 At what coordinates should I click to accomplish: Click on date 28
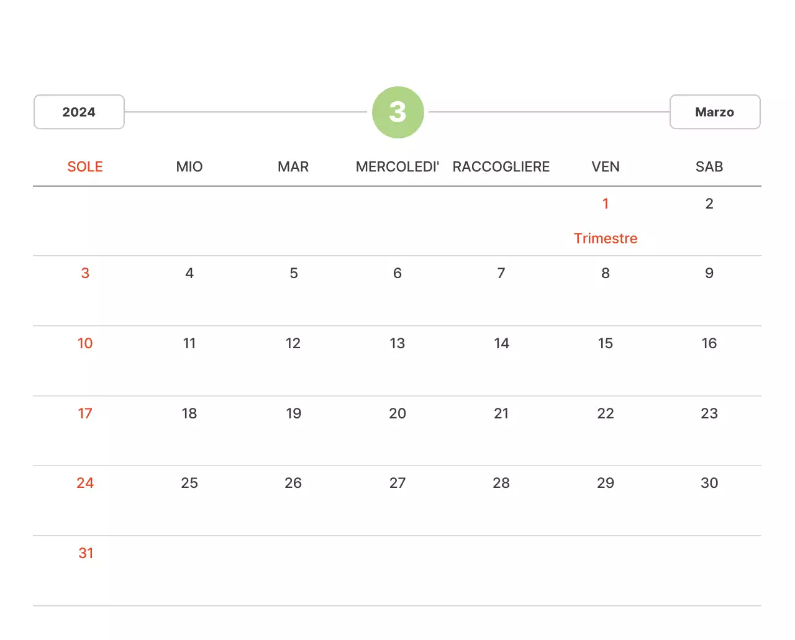point(501,483)
